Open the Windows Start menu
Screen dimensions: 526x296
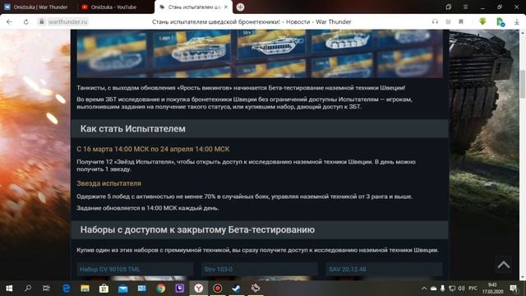click(9, 289)
